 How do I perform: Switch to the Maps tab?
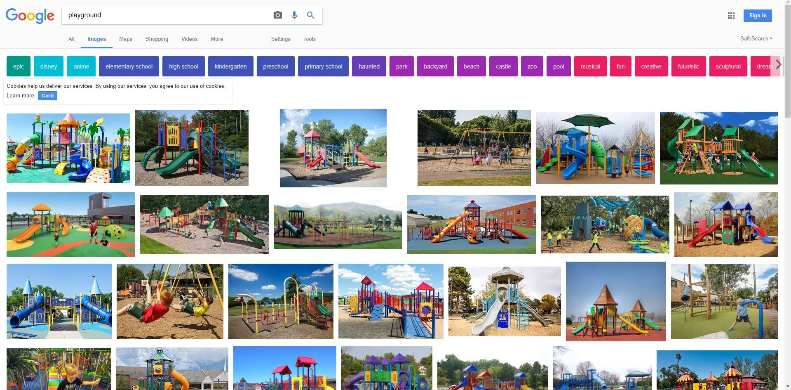pyautogui.click(x=126, y=39)
